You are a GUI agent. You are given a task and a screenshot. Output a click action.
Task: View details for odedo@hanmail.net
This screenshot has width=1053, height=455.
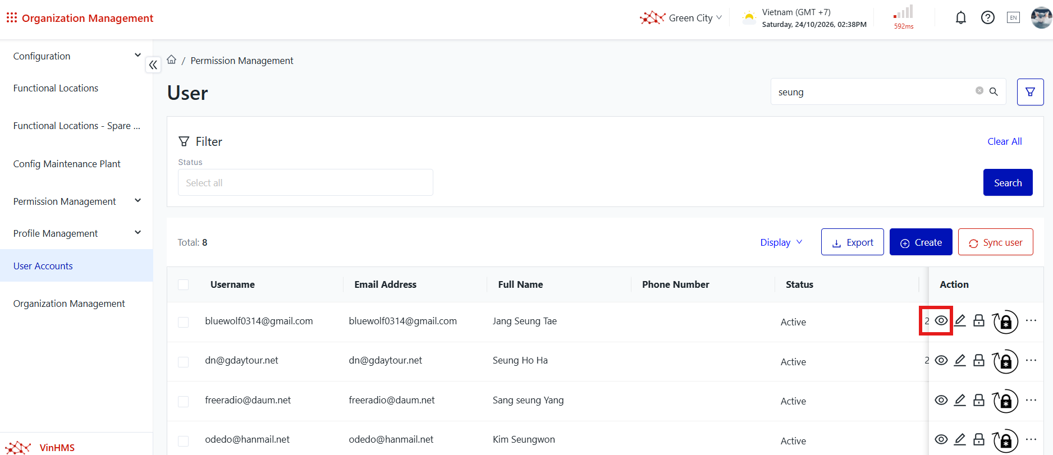pyautogui.click(x=941, y=439)
